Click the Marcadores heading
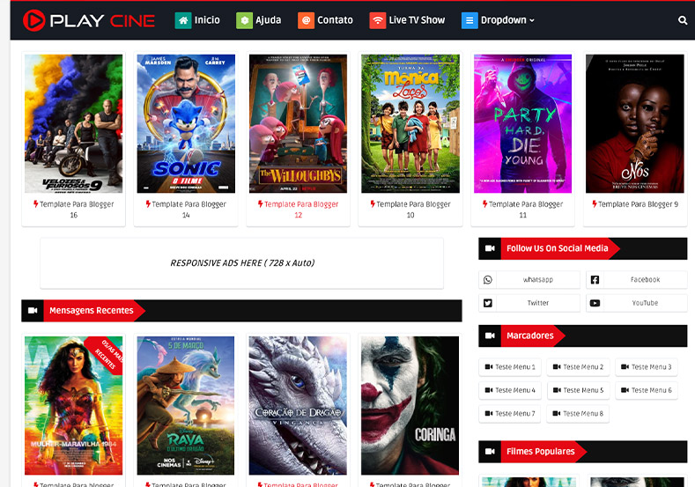Viewport: 695px width, 487px height. pyautogui.click(x=530, y=336)
